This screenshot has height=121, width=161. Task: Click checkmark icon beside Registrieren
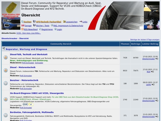[x=40, y=29]
